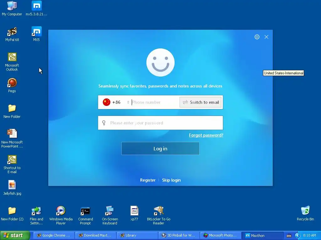Expand the +86 country code selector

[x=128, y=102]
